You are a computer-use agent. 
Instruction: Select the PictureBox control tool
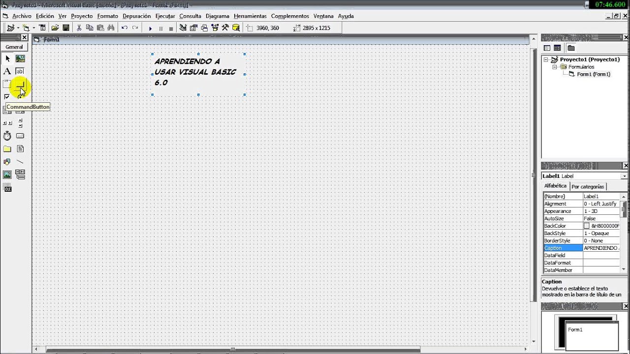pyautogui.click(x=20, y=59)
